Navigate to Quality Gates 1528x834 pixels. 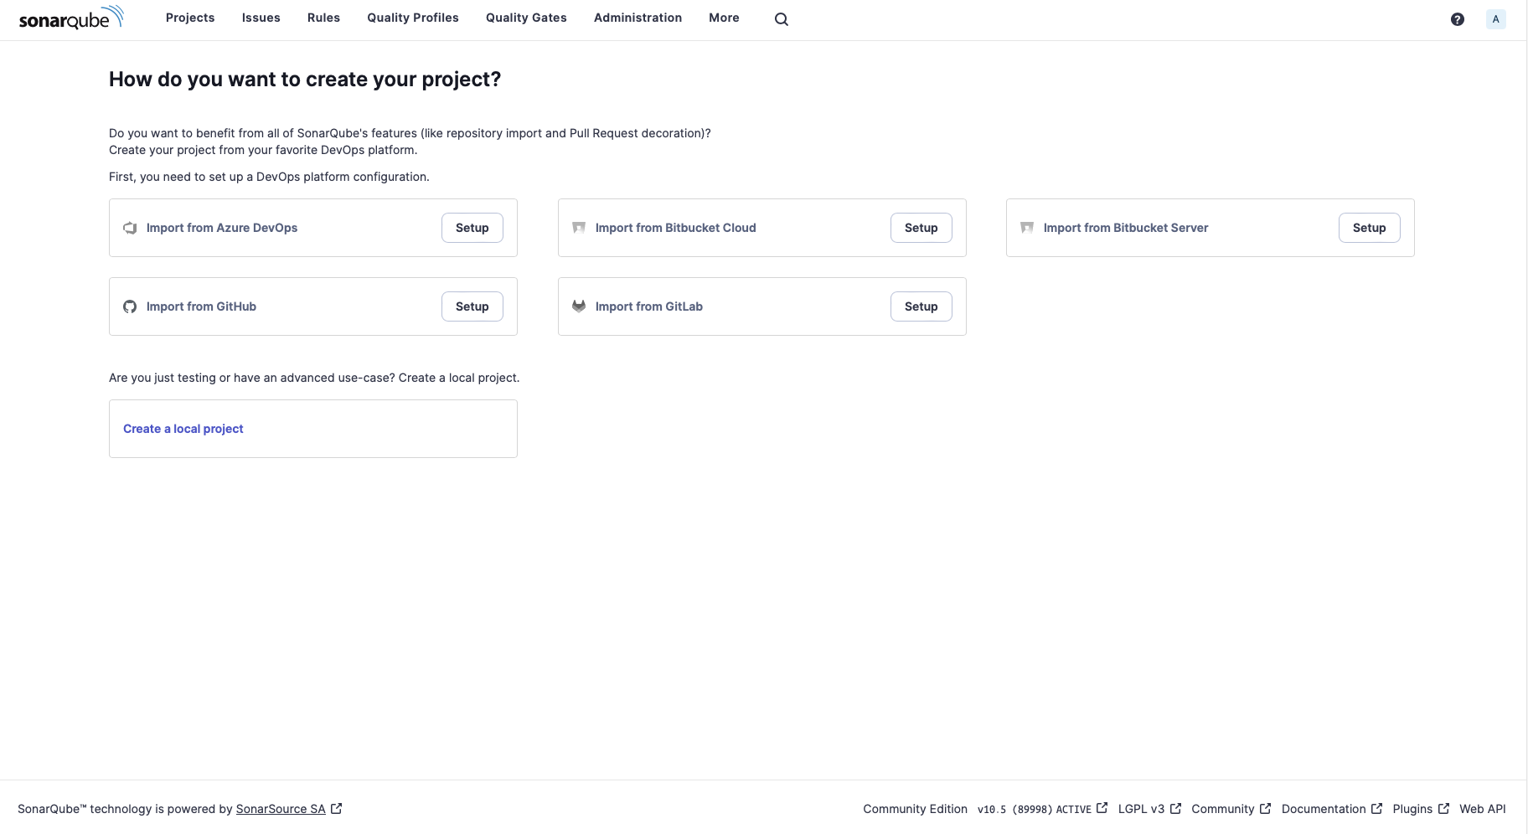point(526,18)
